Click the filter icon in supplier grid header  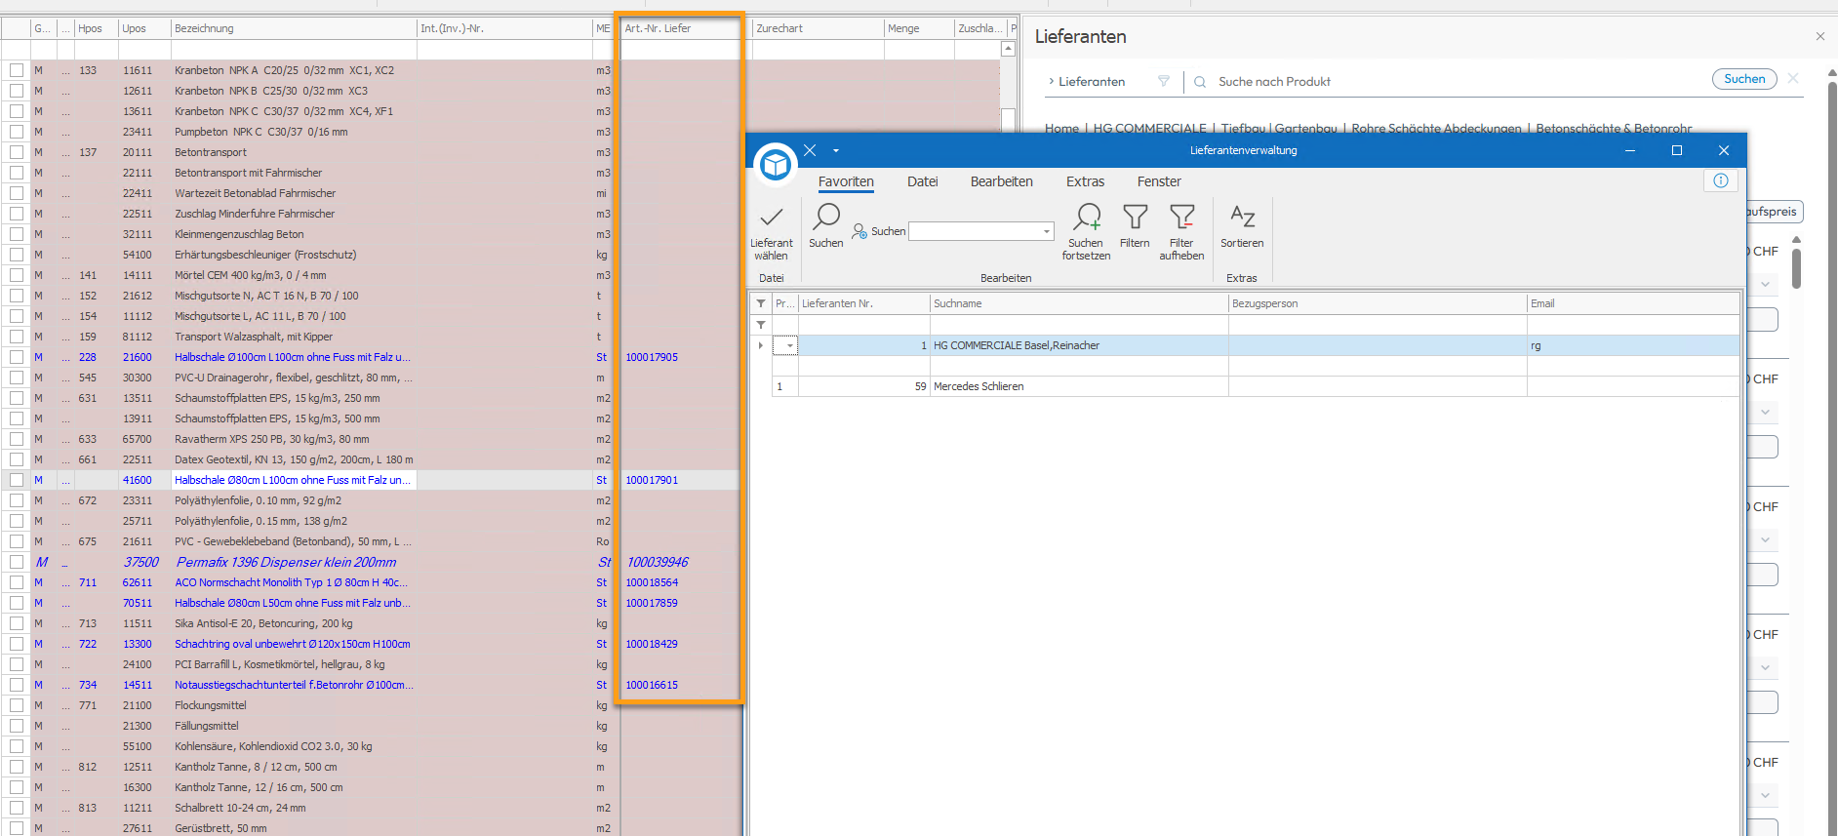point(761,303)
